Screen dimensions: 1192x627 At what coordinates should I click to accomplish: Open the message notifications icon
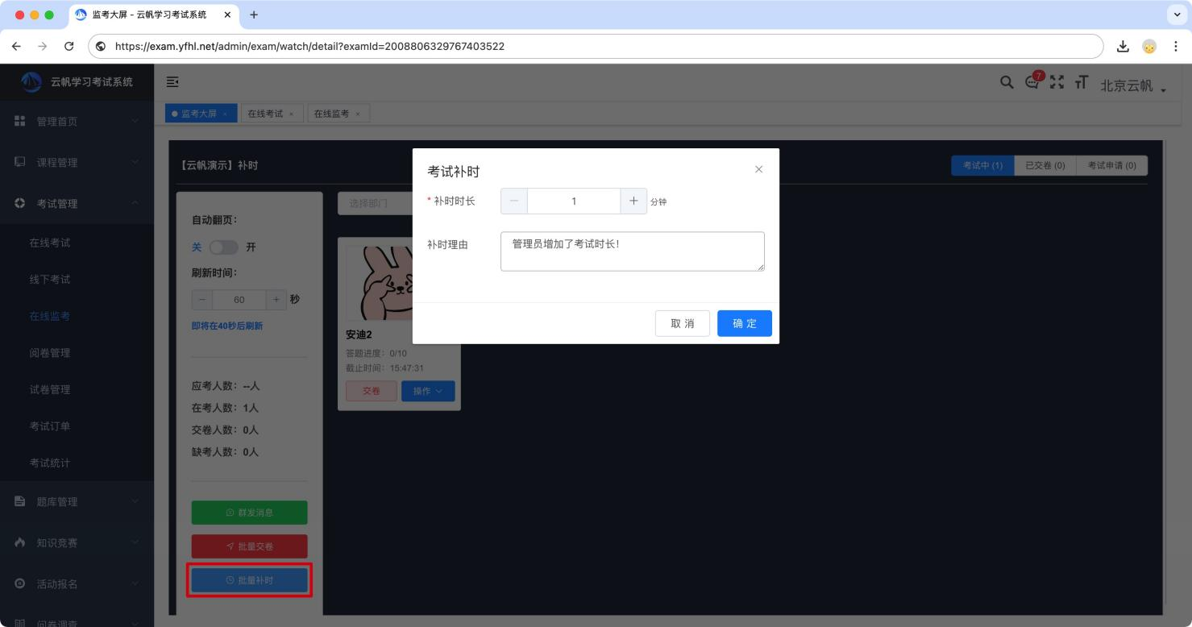pyautogui.click(x=1032, y=82)
